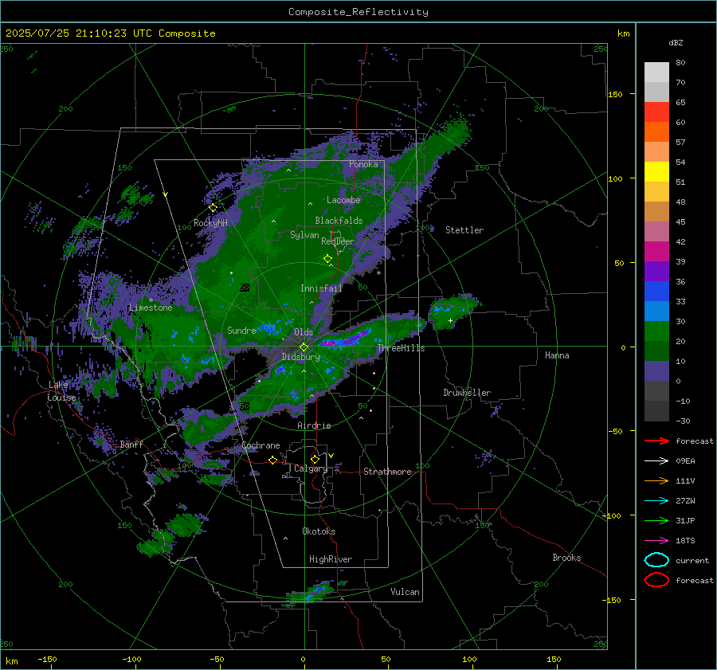The width and height of the screenshot is (717, 670).
Task: Click the orange 111V arrow legend icon
Action: pos(656,480)
